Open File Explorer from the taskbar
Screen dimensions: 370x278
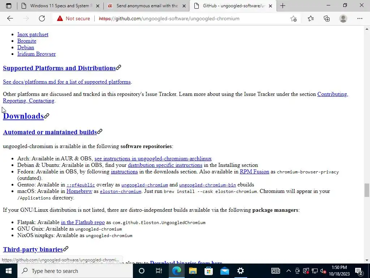(193, 271)
